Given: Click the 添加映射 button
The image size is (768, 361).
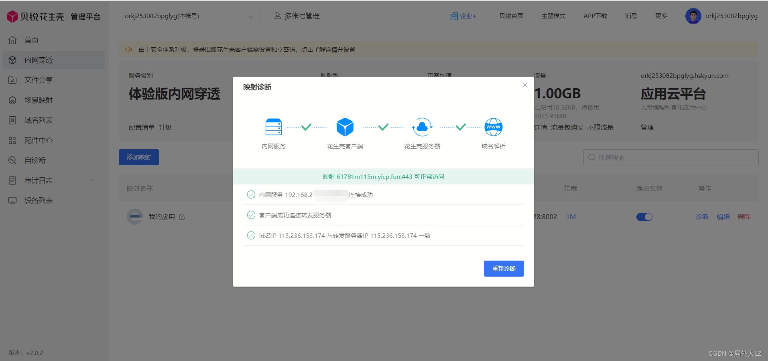Looking at the screenshot, I should (139, 157).
